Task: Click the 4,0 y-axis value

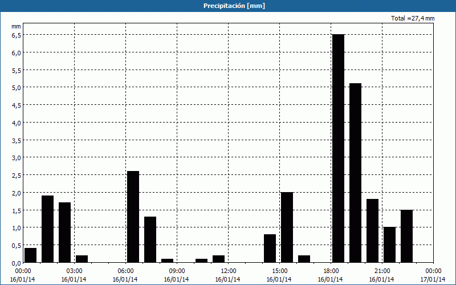Action: coord(17,123)
